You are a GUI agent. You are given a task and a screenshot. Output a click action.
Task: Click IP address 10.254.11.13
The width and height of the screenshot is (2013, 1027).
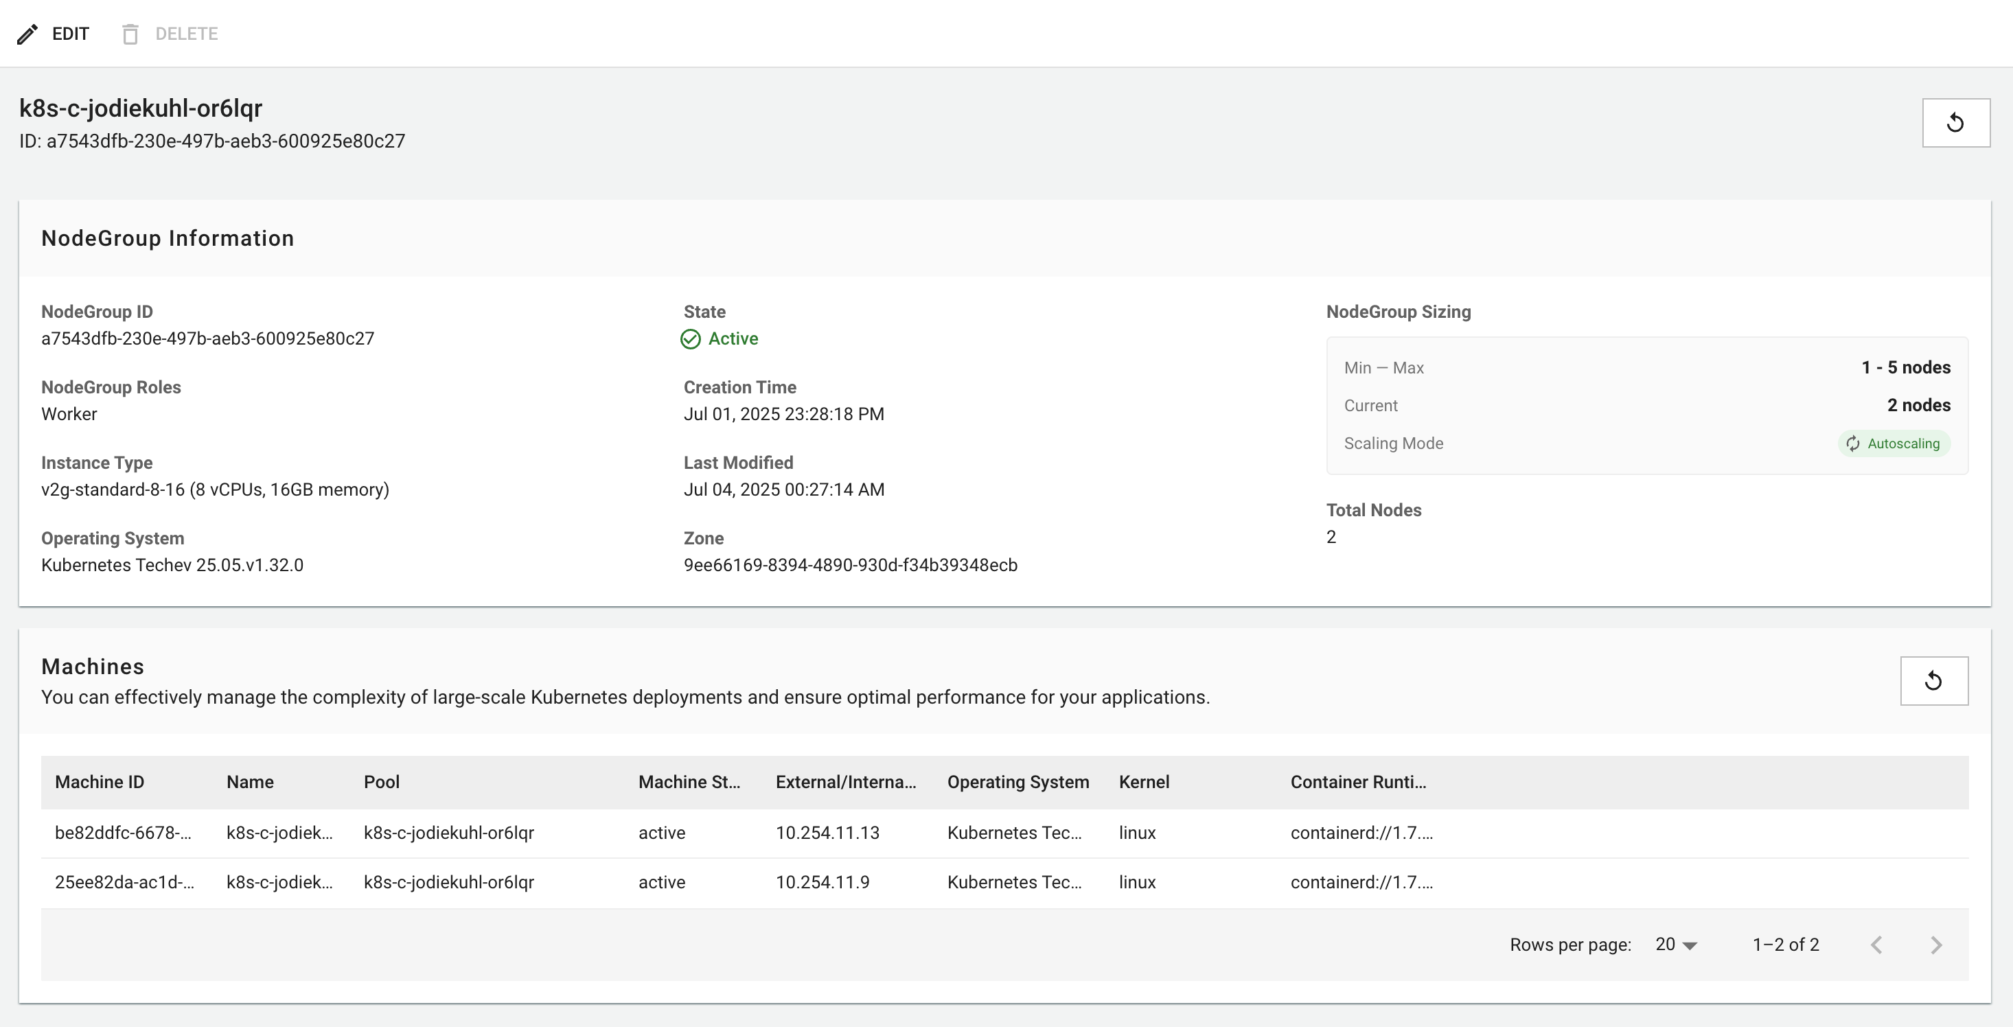pos(827,833)
